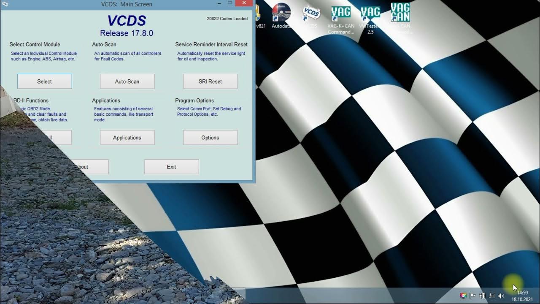Click 'Select an Individual Control Module' description

click(44, 56)
